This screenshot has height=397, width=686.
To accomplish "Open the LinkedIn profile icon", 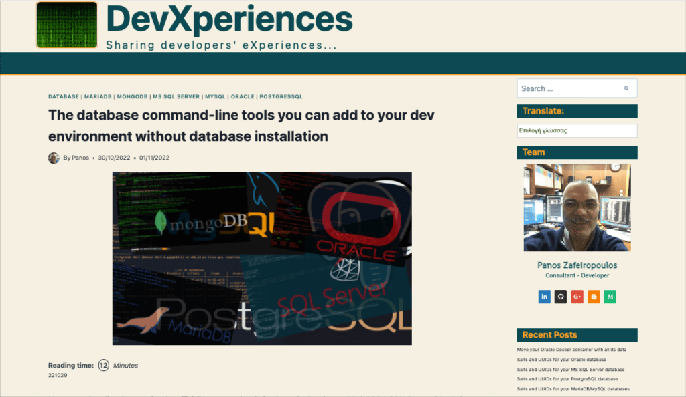I will pos(544,297).
